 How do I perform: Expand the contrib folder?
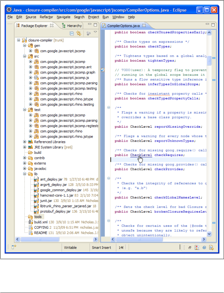pyautogui.click(x=25, y=158)
